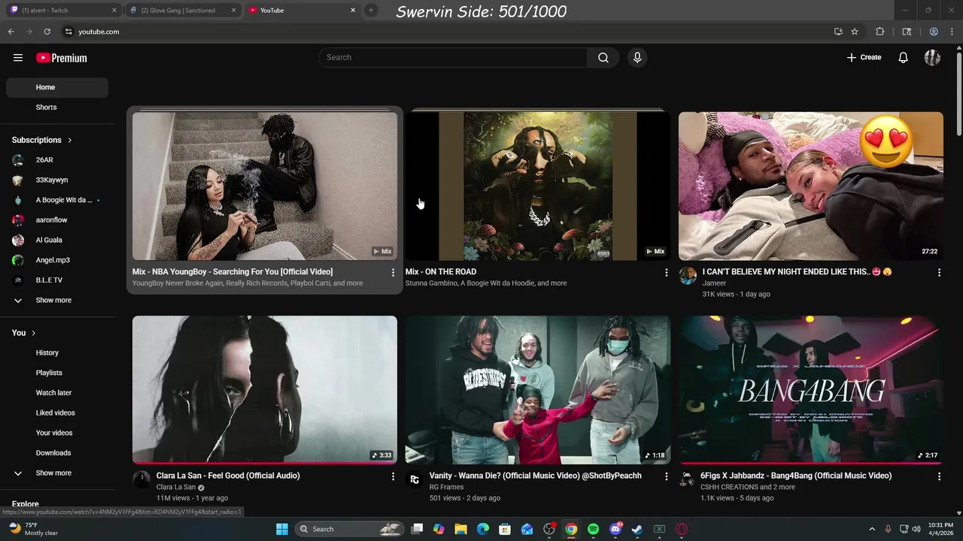Switch to the Glove Gang Sanctioned tab
The height and width of the screenshot is (541, 963).
(182, 11)
